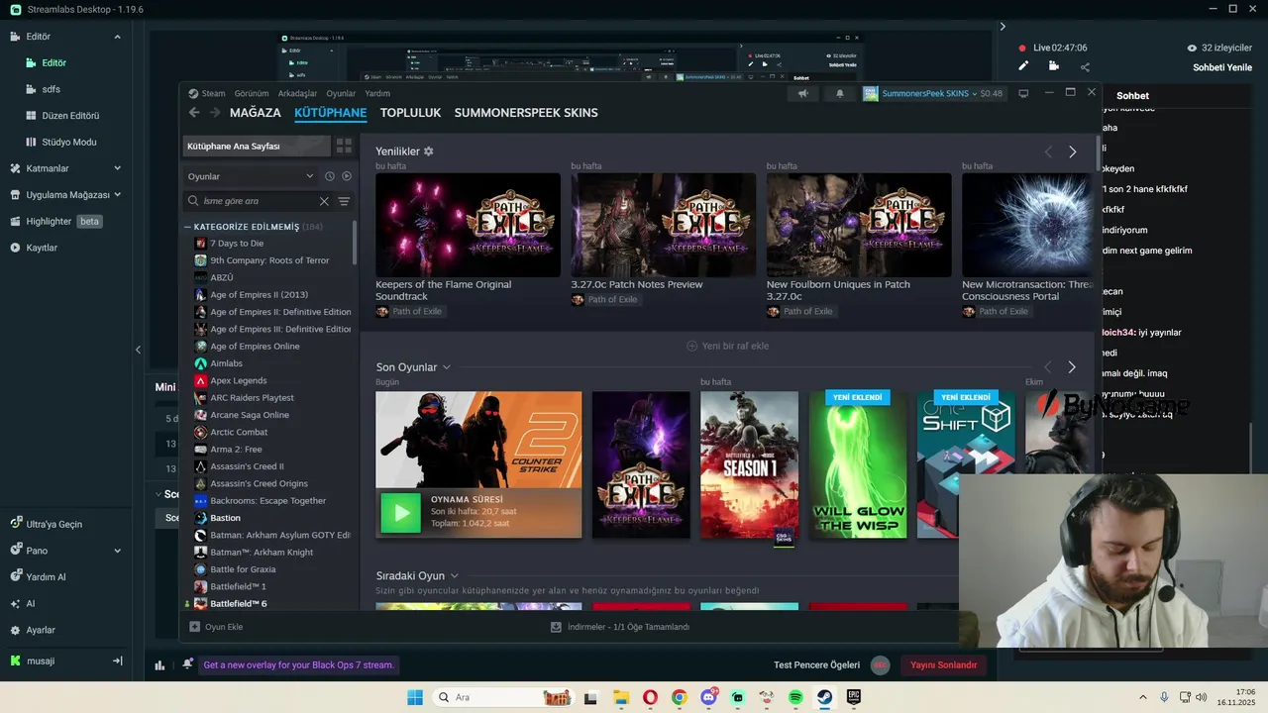Screen dimensions: 1268x713
Task: Click Yeni bir raf ekle
Action: point(728,346)
